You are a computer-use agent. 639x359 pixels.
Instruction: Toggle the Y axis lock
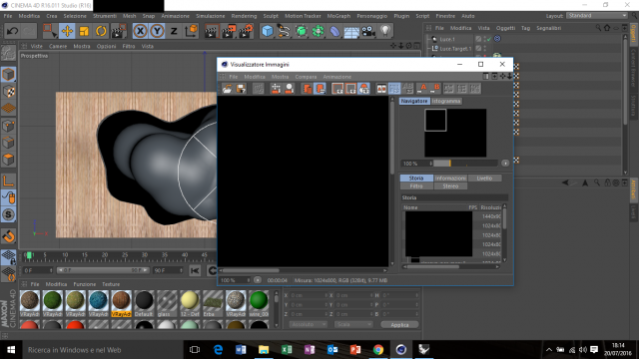(x=157, y=31)
